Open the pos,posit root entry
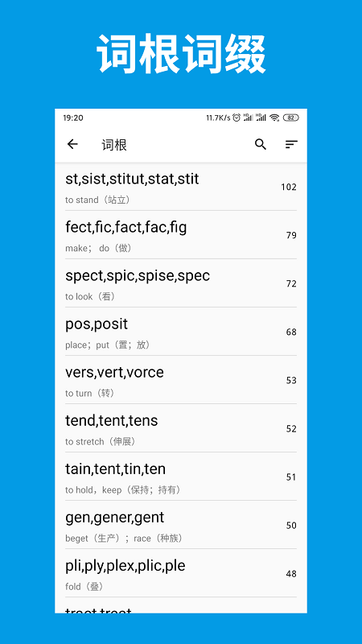The width and height of the screenshot is (362, 644). click(x=181, y=332)
